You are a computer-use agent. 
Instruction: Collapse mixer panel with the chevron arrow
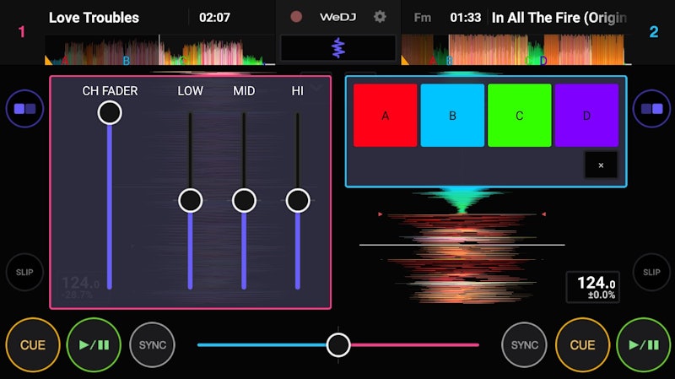(316, 88)
